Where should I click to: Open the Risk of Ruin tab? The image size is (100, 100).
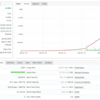click(37, 63)
